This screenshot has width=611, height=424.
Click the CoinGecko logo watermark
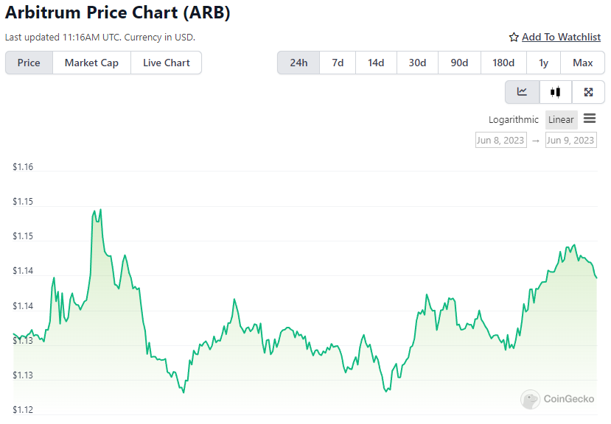(x=557, y=399)
